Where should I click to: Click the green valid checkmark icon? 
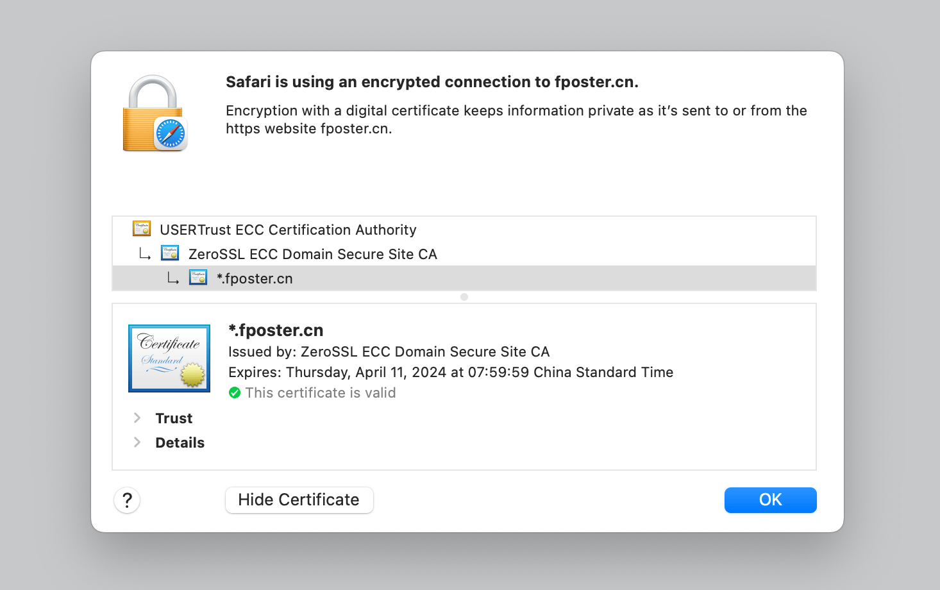point(235,392)
